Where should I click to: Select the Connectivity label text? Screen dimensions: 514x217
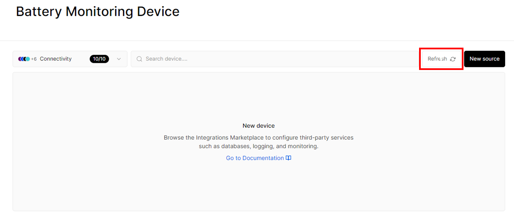56,59
